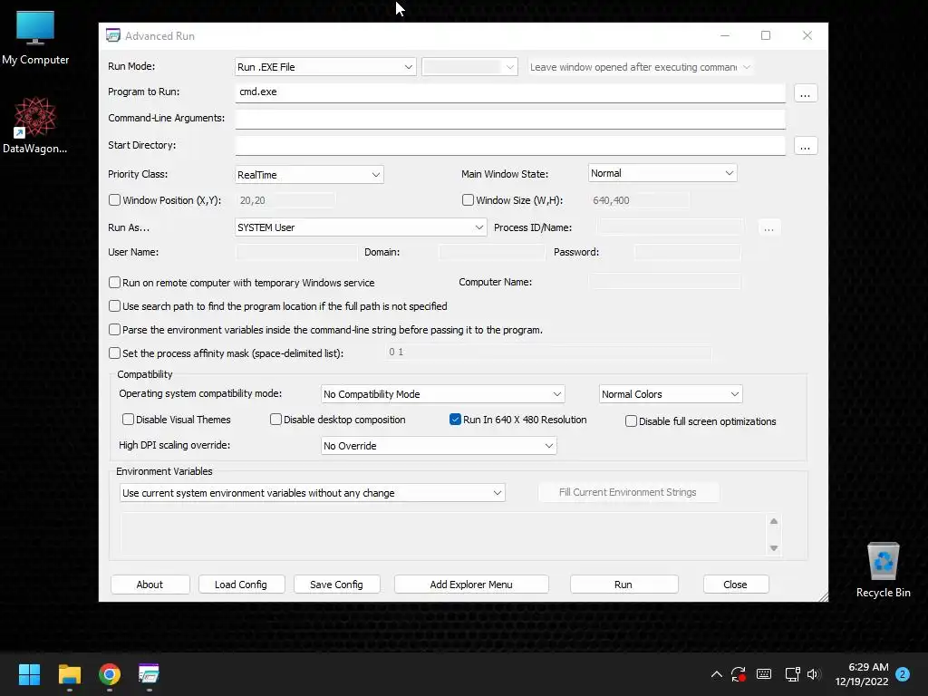Click the Load Config button
This screenshot has width=928, height=696.
241,585
